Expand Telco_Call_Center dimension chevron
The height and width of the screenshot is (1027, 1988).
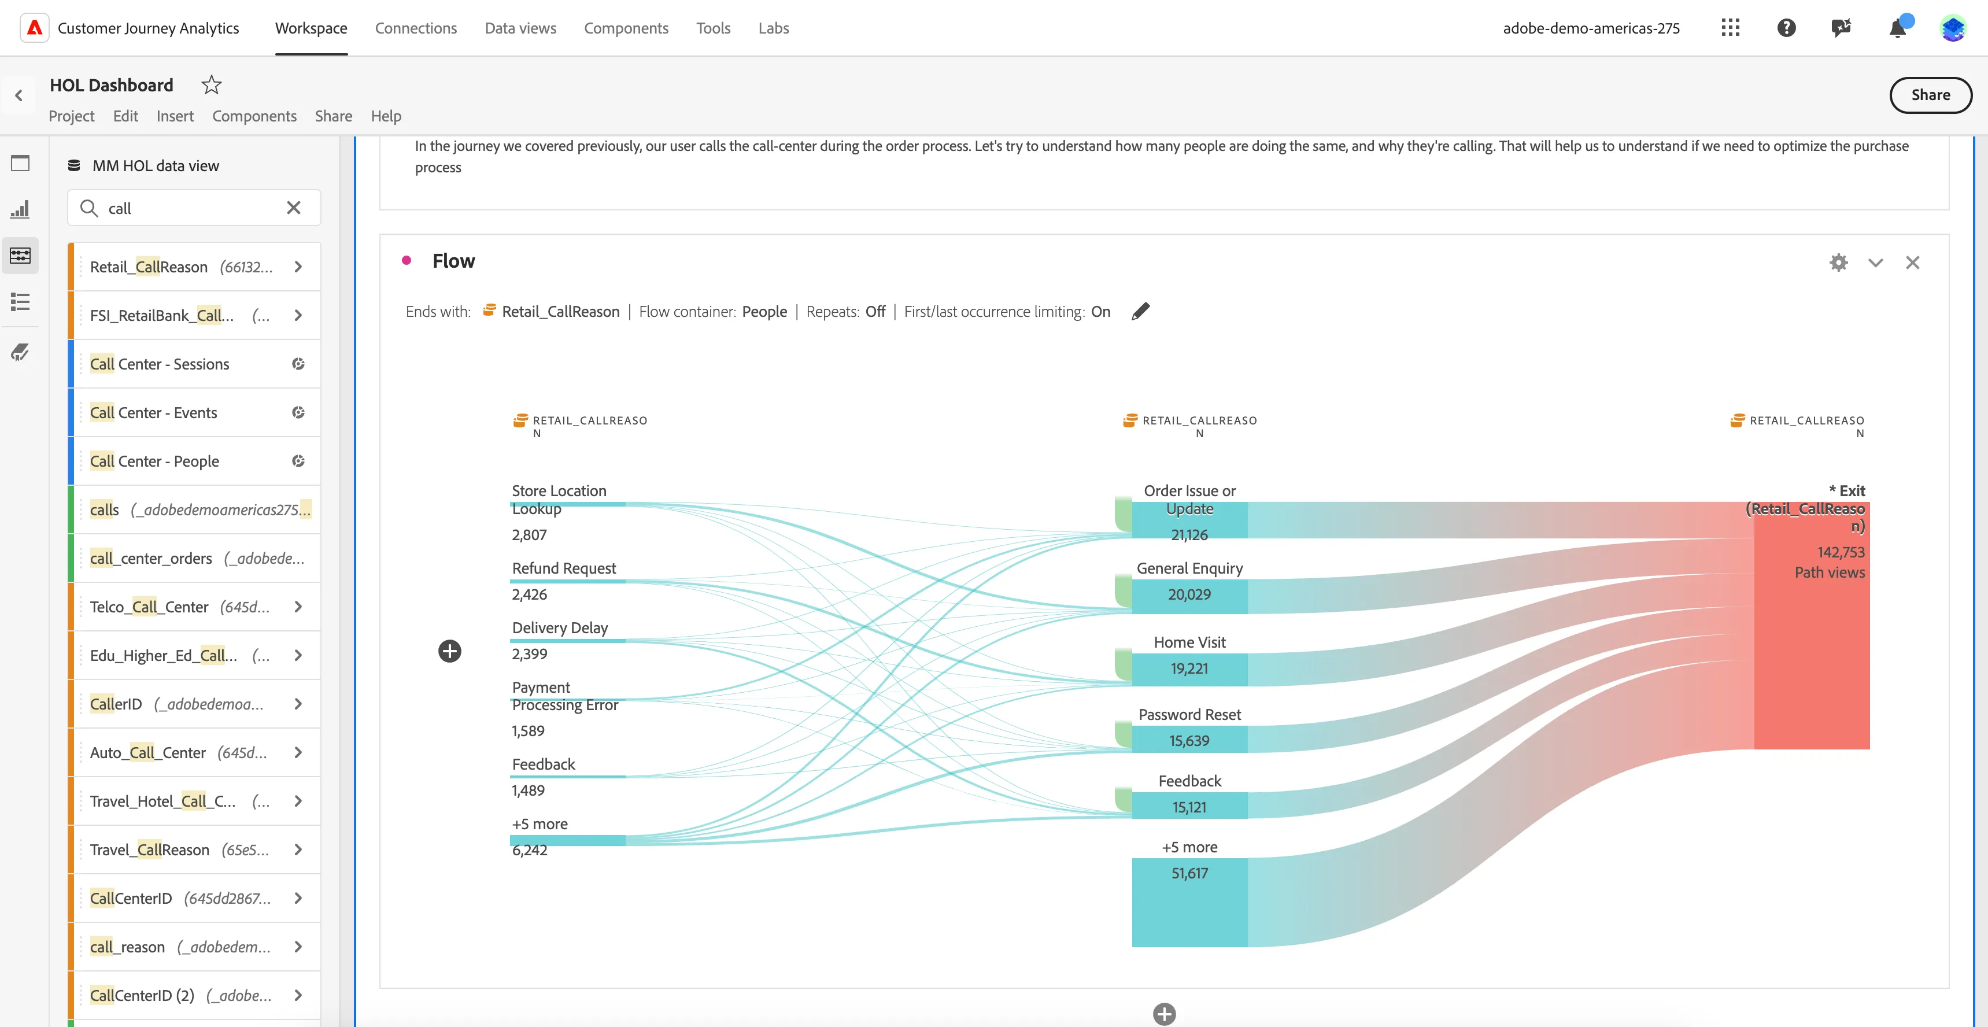click(298, 607)
